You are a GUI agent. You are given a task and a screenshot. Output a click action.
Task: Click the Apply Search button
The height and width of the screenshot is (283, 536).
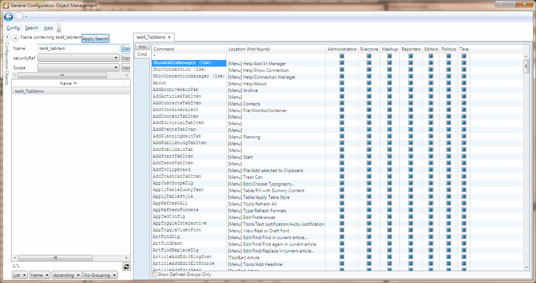95,39
